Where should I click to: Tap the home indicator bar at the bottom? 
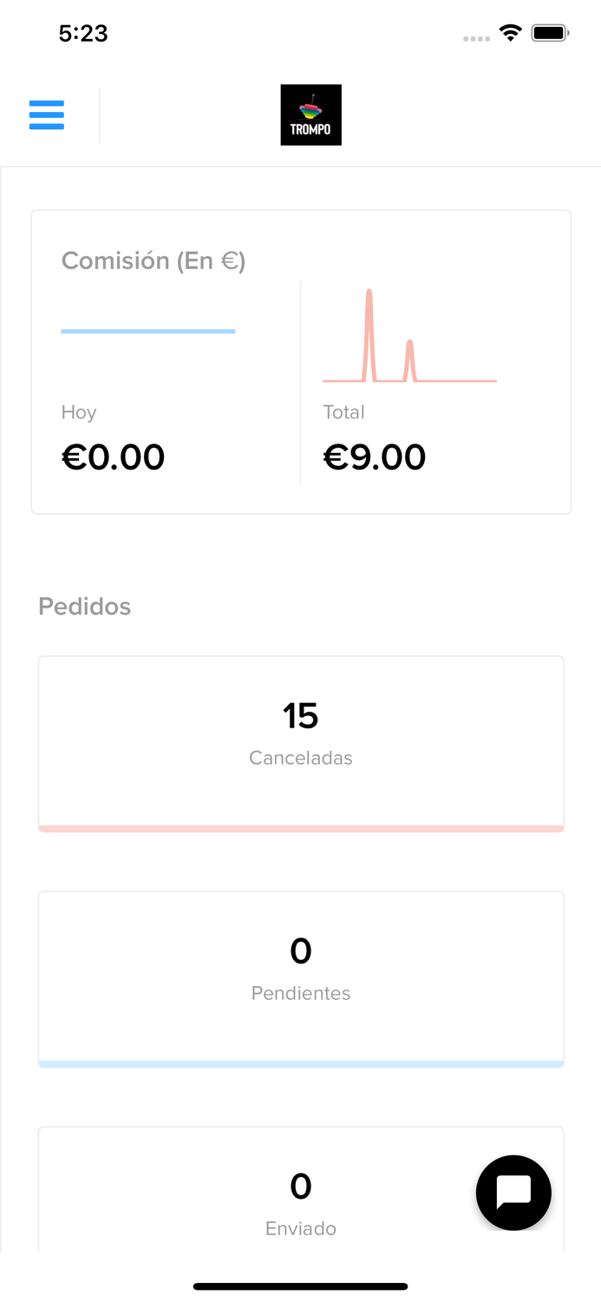301,1286
